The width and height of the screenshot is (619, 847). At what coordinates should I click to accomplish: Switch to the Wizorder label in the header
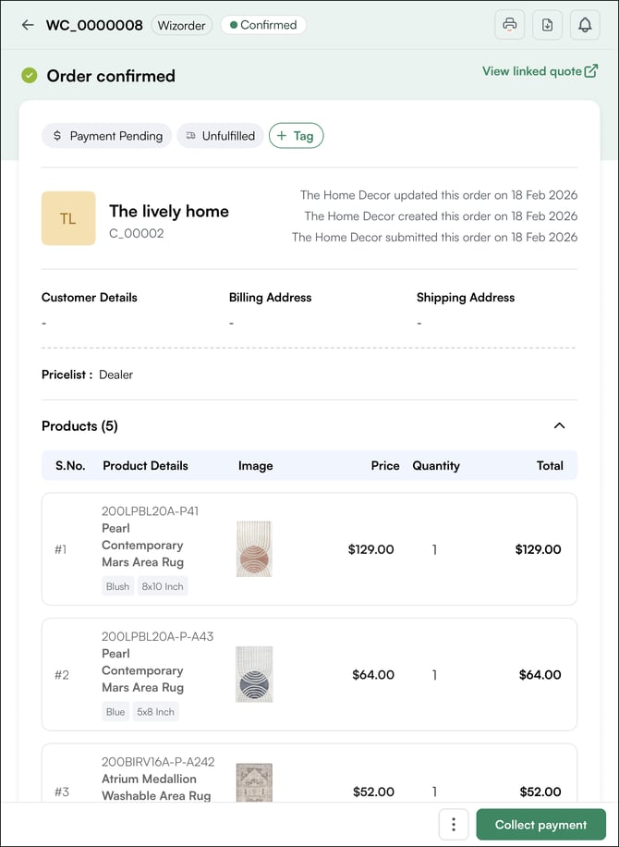tap(181, 25)
